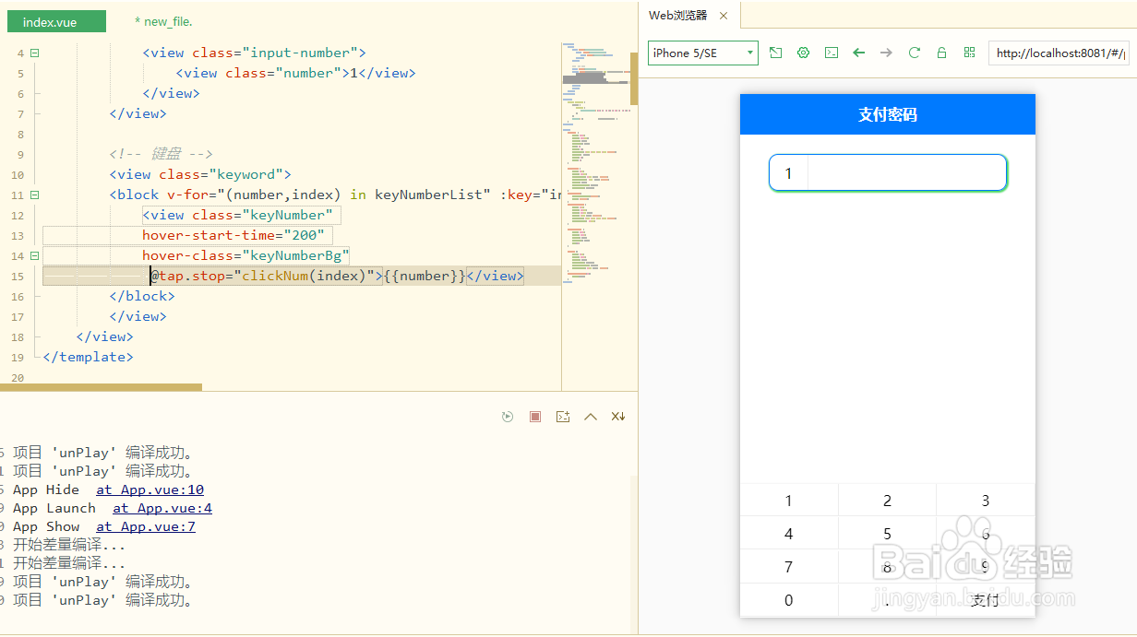Go forward with the browser forward arrow
Screen dimensions: 1137x637
click(886, 53)
